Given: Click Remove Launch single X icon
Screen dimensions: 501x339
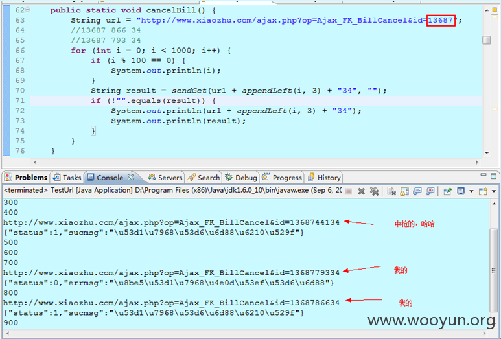Looking at the screenshot, I should pyautogui.click(x=362, y=191).
